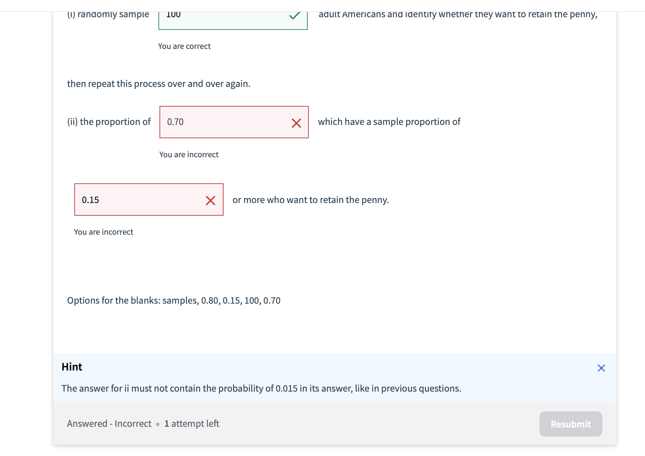Click the 'Answered - Incorrect' status label
This screenshot has width=645, height=456.
click(109, 424)
